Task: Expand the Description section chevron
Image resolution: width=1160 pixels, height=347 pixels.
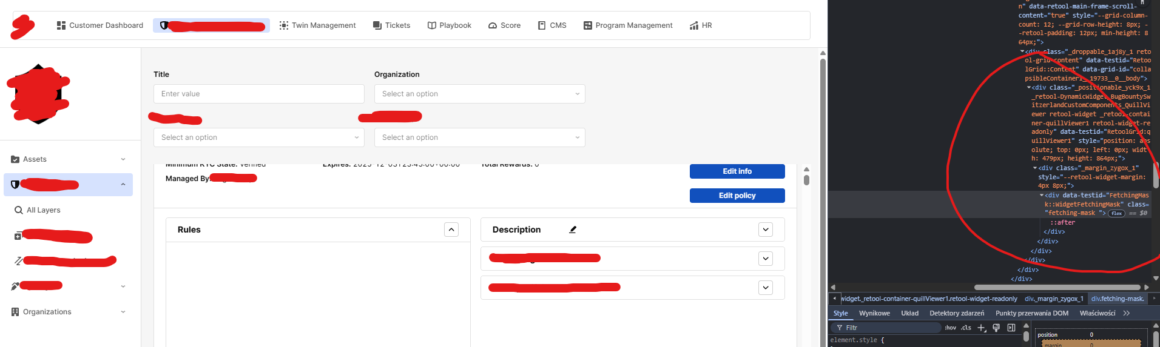Action: (766, 230)
